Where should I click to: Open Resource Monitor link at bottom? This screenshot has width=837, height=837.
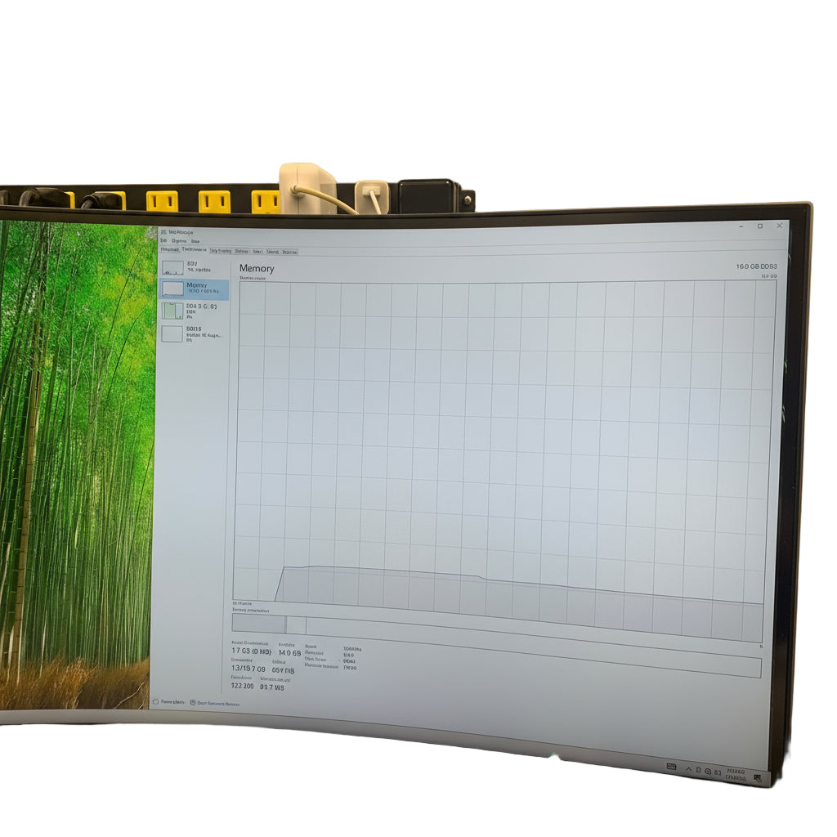[x=213, y=703]
